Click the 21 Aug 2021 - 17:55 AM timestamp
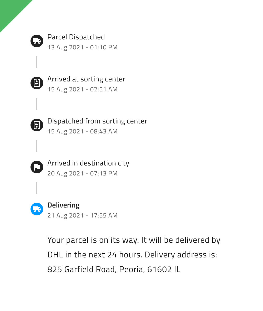The image size is (263, 311). point(82,216)
